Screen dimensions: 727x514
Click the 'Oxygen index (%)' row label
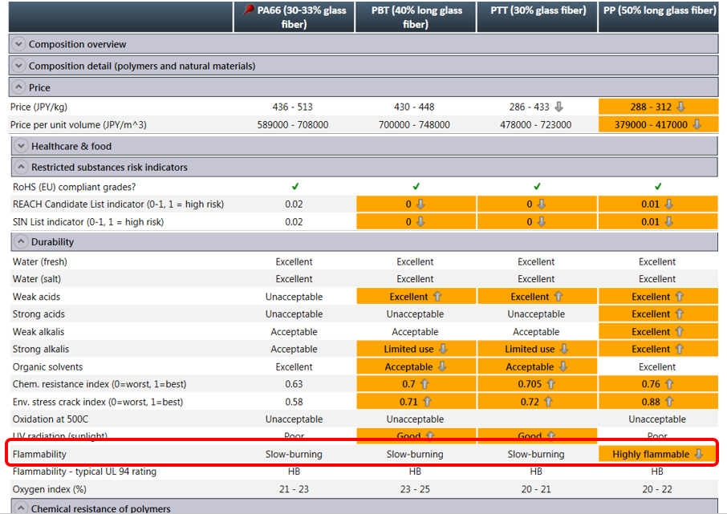coord(48,489)
